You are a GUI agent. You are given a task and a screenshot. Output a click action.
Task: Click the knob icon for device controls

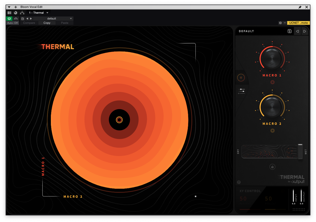pos(16,13)
